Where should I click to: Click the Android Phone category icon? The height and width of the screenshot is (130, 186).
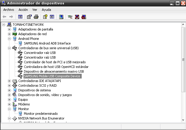[x=15, y=39]
